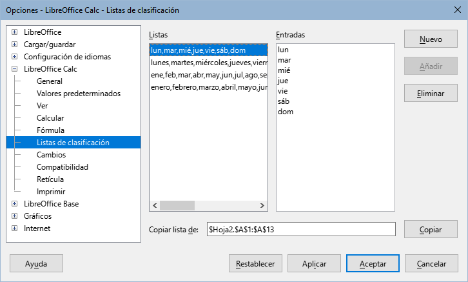The image size is (468, 282).
Task: Click the Copiar button
Action: pos(431,229)
